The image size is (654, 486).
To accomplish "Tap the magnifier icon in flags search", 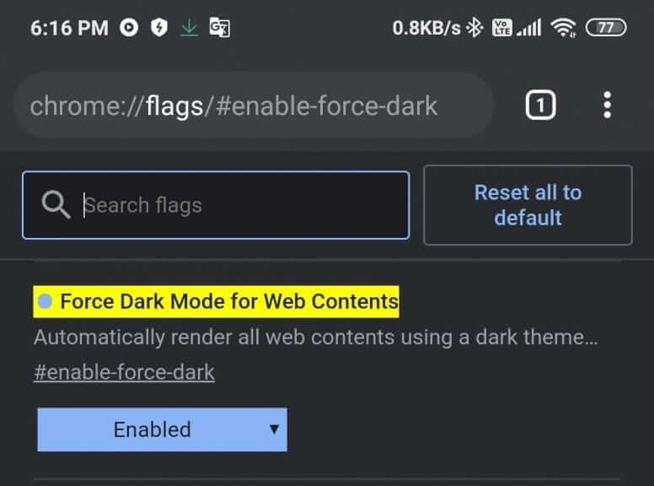I will (56, 205).
